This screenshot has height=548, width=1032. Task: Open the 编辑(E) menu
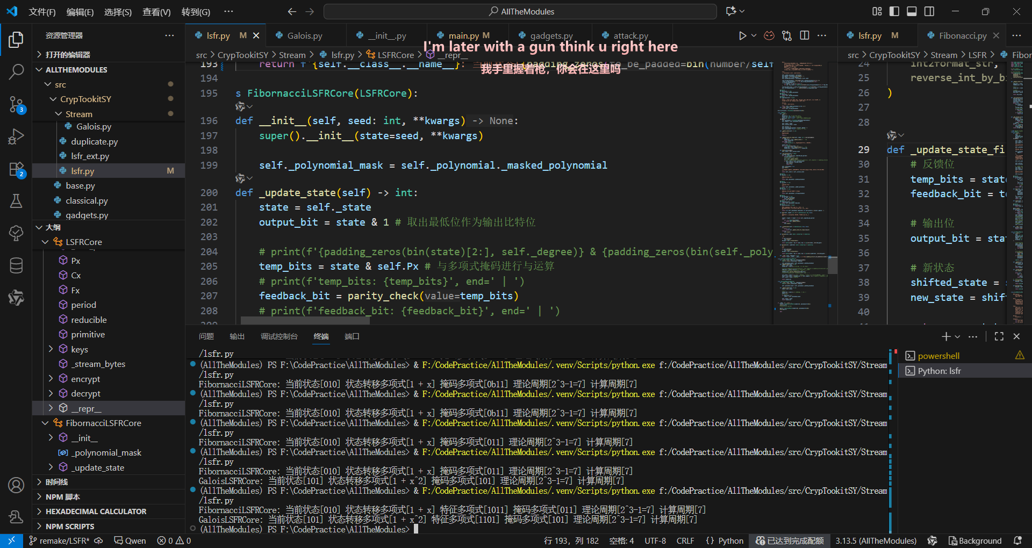click(80, 12)
